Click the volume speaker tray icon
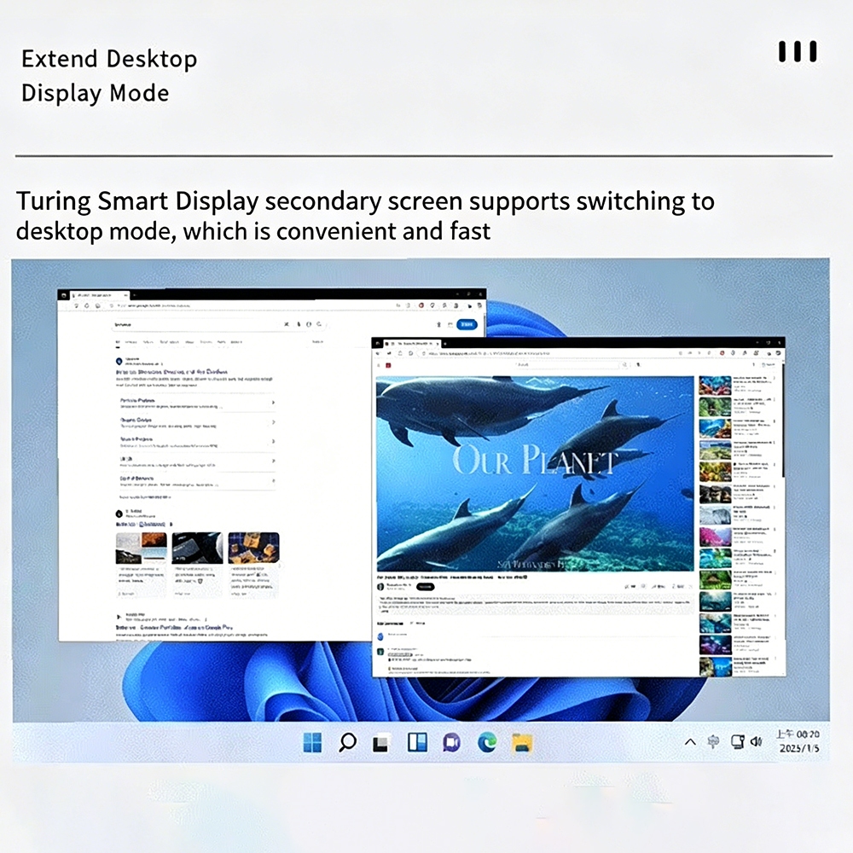The height and width of the screenshot is (853, 853). click(x=756, y=741)
